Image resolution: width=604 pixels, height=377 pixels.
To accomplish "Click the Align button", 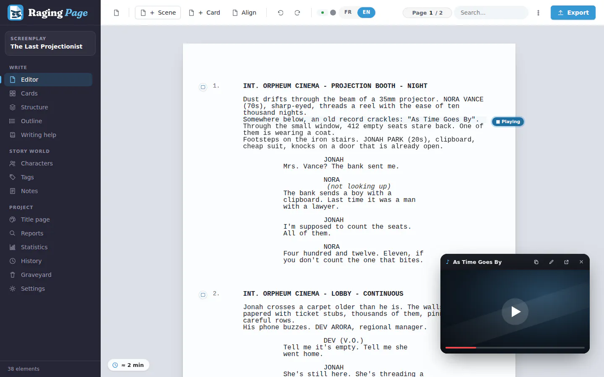I will pos(244,13).
